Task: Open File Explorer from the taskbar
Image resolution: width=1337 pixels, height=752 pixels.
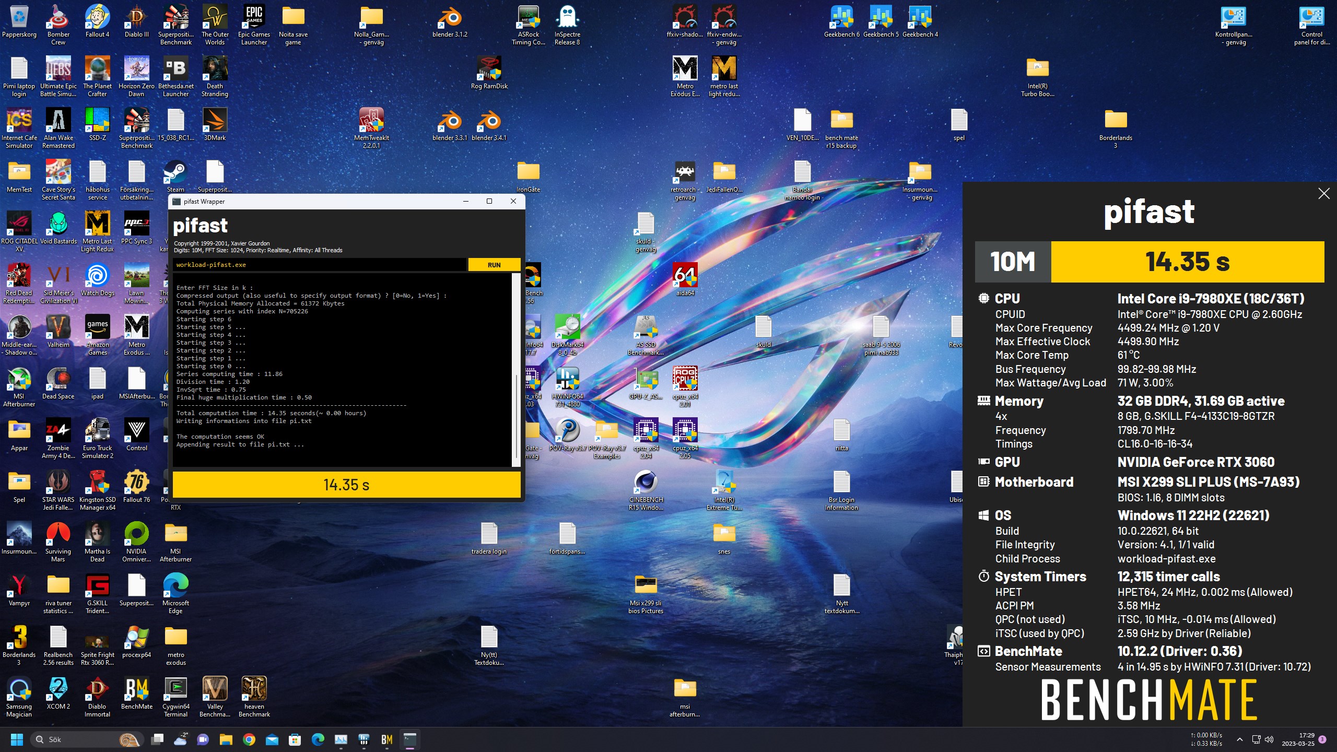Action: tap(226, 739)
